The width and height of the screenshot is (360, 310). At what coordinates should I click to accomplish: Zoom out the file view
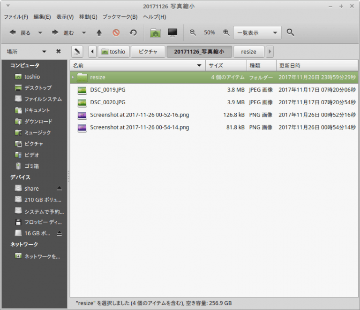click(x=193, y=33)
